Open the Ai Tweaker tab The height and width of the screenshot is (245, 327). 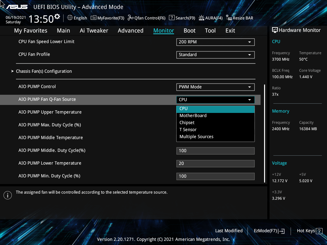point(94,30)
